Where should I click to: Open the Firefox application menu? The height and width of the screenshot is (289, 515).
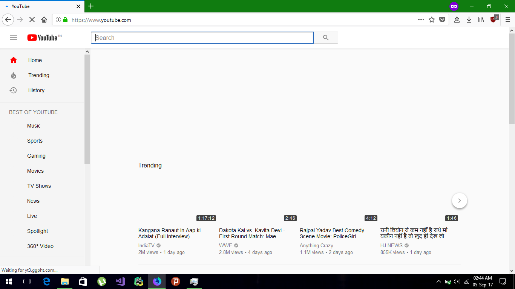pos(507,20)
